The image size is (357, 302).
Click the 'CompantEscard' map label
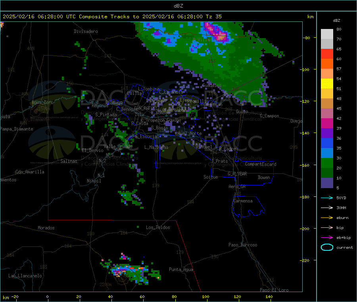pyautogui.click(x=261, y=164)
